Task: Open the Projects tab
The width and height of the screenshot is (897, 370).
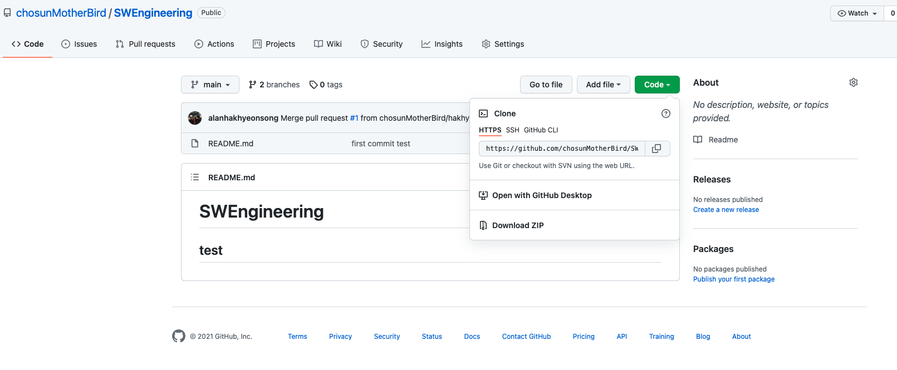Action: pos(274,44)
